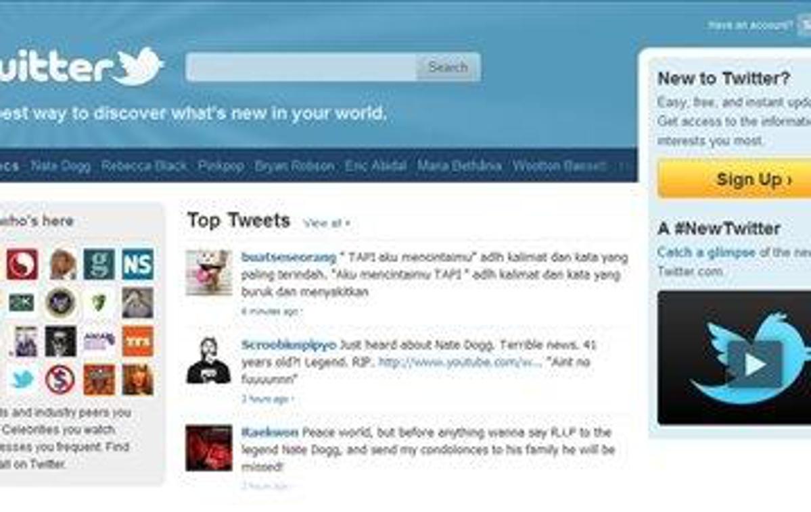Click the yellow Sign Up button
The image size is (811, 512).
[x=735, y=179]
